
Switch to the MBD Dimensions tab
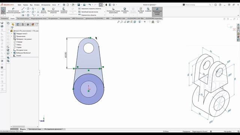click(78, 18)
